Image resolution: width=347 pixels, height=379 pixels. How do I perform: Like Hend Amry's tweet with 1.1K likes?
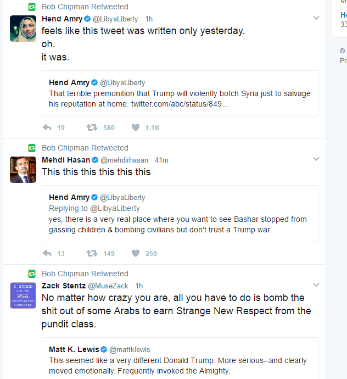tap(136, 127)
